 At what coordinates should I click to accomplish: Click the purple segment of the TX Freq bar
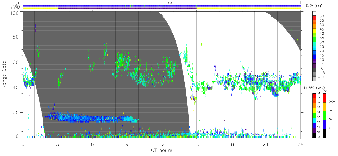click(x=127, y=8)
